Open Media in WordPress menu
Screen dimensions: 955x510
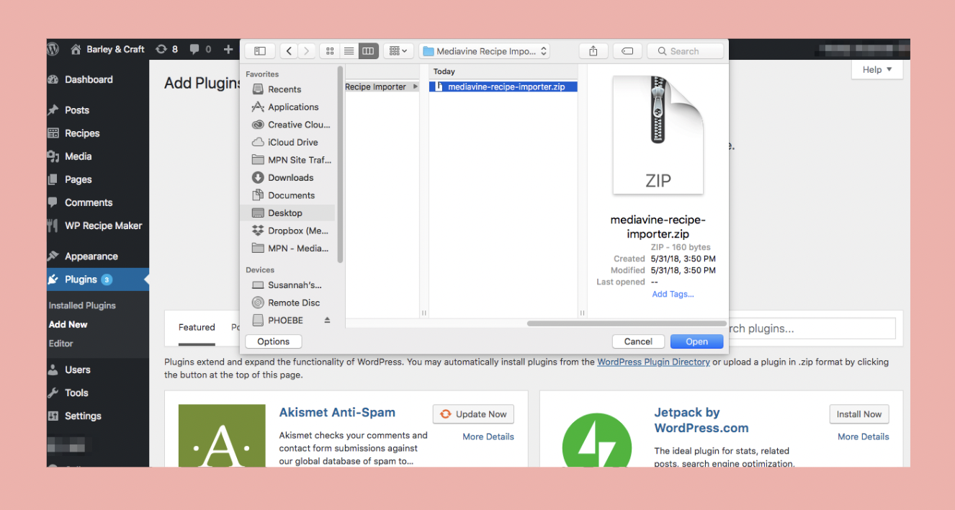point(78,156)
